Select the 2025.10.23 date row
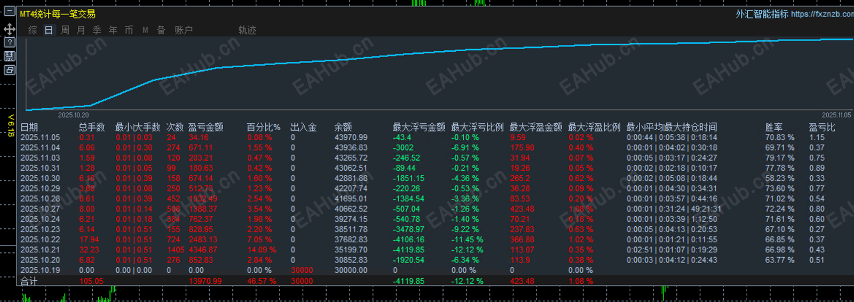Screen dimensions: 854x302 pos(40,229)
